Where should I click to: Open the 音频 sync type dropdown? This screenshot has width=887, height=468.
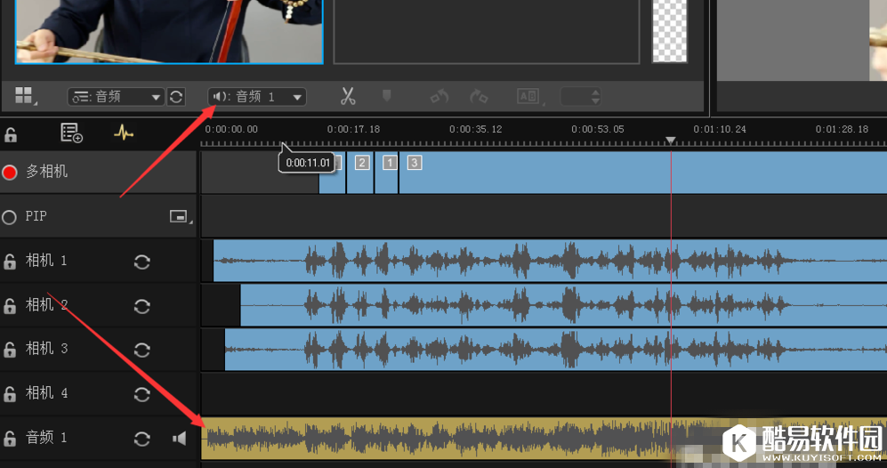pos(117,97)
